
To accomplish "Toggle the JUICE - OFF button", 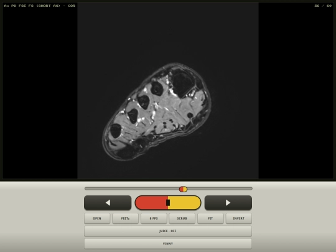I will point(168,231).
